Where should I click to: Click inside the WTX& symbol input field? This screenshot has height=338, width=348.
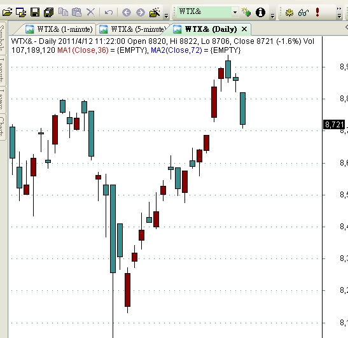pyautogui.click(x=204, y=11)
